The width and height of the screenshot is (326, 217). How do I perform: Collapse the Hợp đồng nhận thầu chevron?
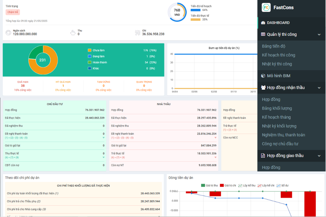point(319,88)
